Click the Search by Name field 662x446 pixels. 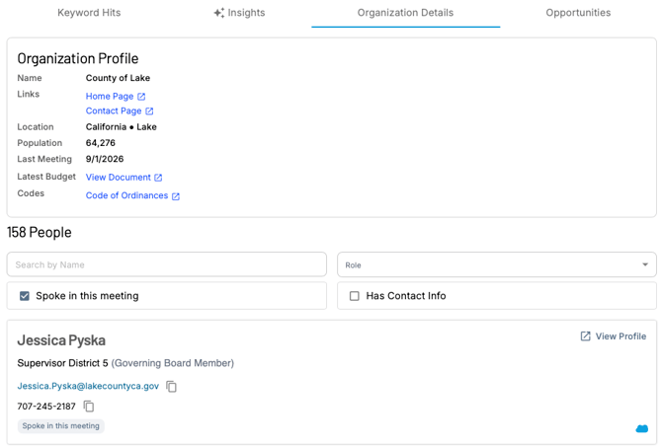click(x=167, y=264)
